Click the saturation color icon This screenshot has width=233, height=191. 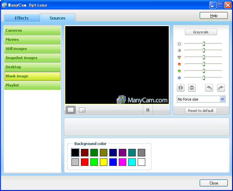(179, 57)
